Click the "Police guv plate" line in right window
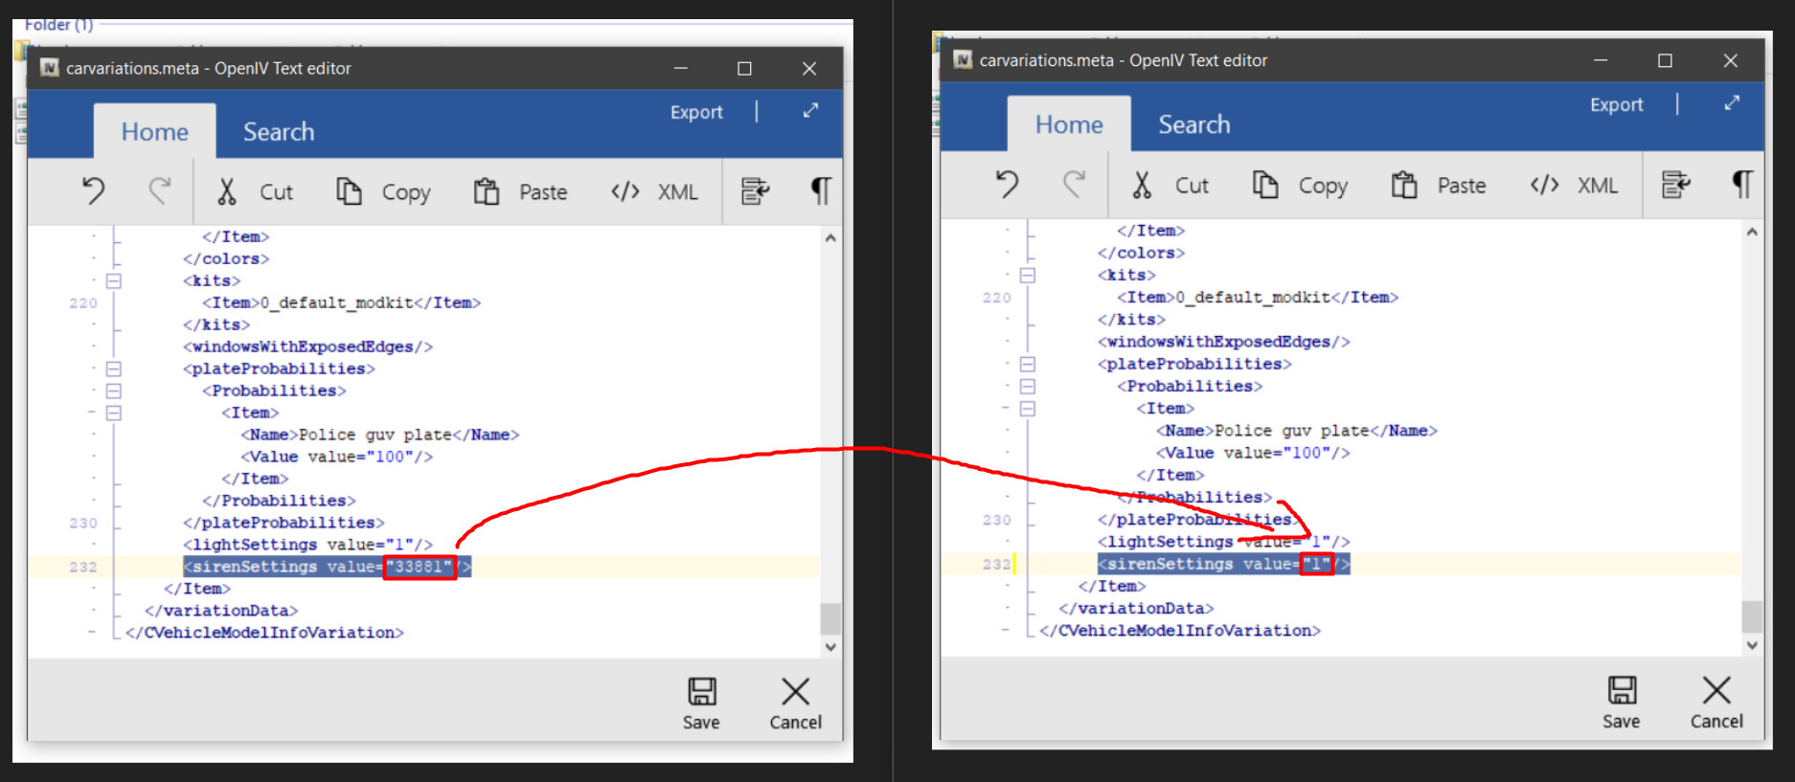1795x782 pixels. 1297,431
